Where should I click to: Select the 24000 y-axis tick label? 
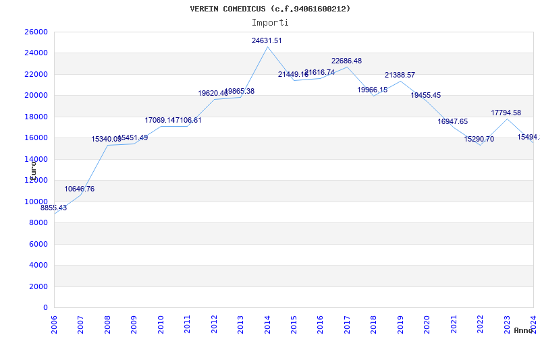click(x=36, y=53)
